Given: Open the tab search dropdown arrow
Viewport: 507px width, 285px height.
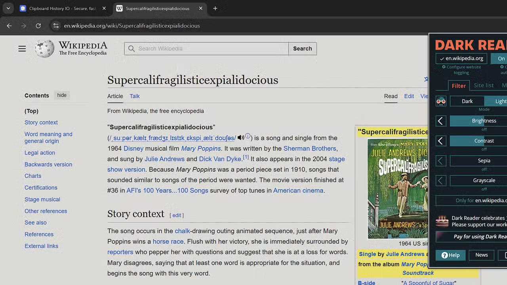Looking at the screenshot, I should [8, 8].
